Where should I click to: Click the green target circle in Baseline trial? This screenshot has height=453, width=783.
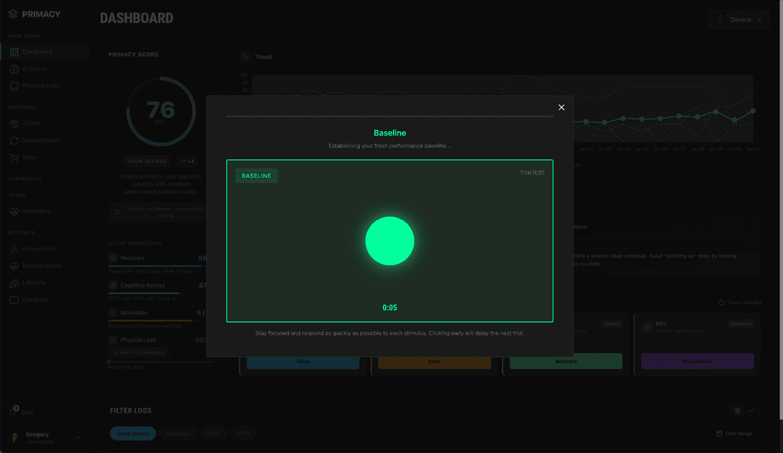click(390, 241)
